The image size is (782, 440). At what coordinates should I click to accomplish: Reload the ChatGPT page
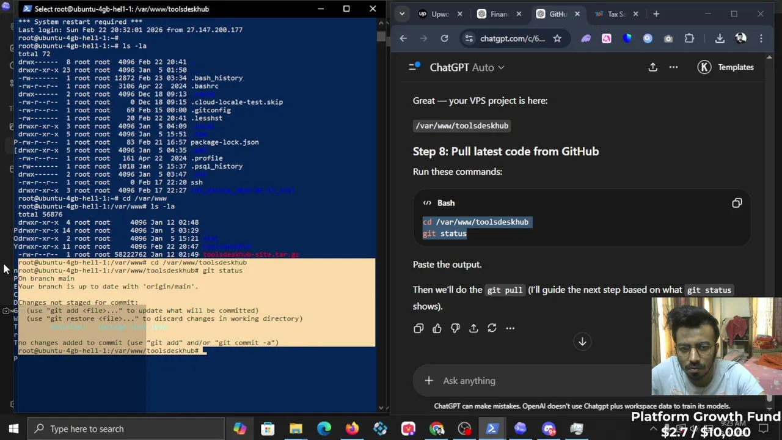(444, 38)
